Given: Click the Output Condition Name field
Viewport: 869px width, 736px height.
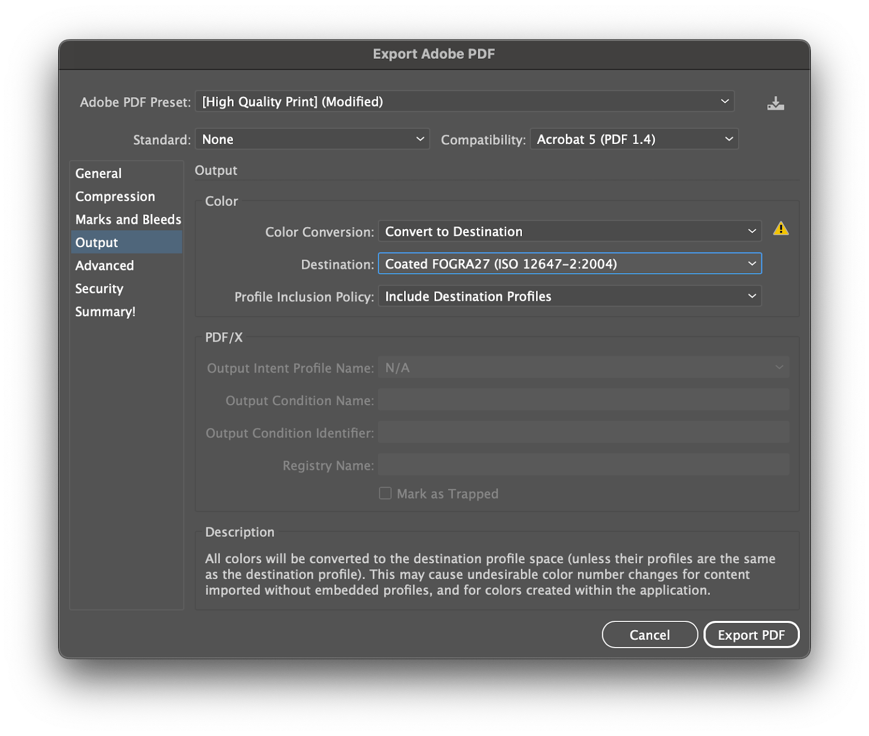Looking at the screenshot, I should (583, 400).
